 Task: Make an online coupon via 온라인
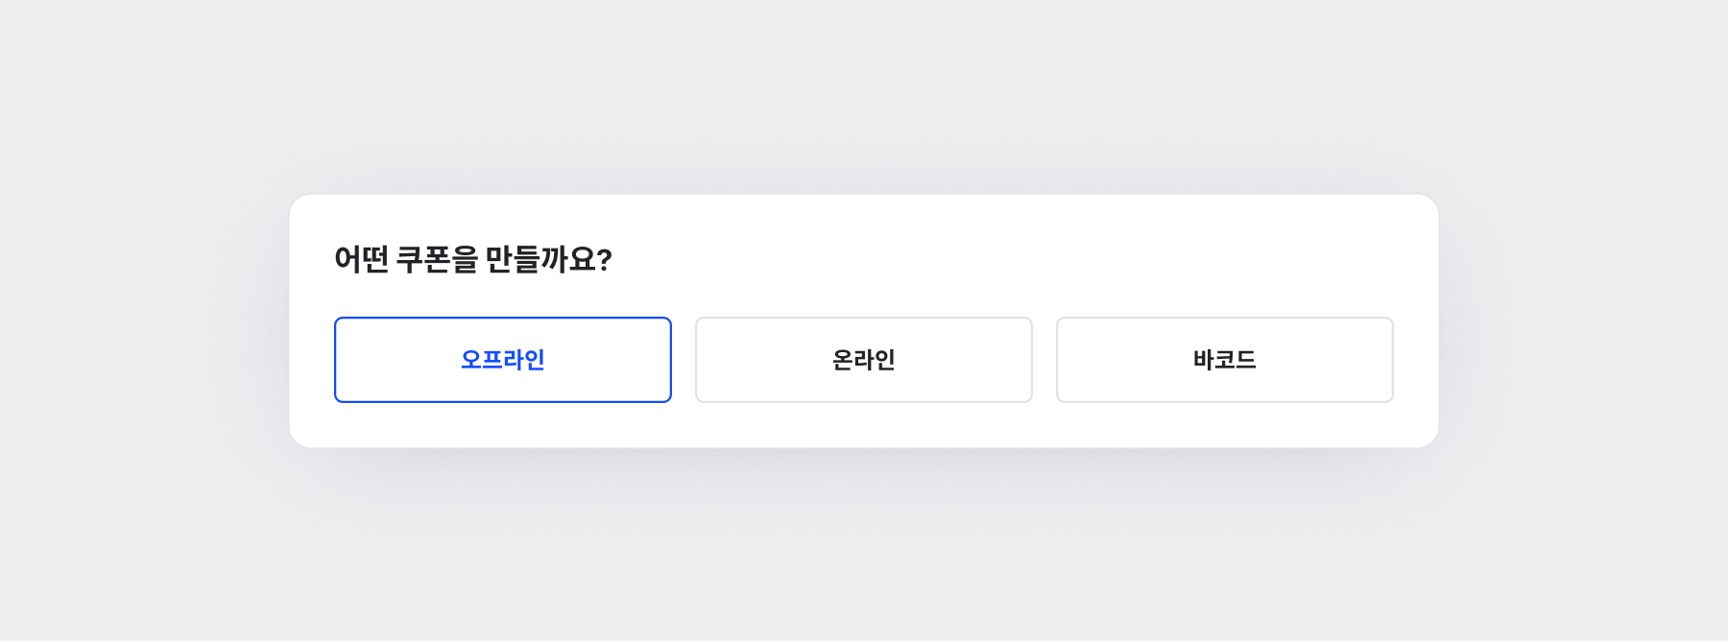click(x=863, y=360)
